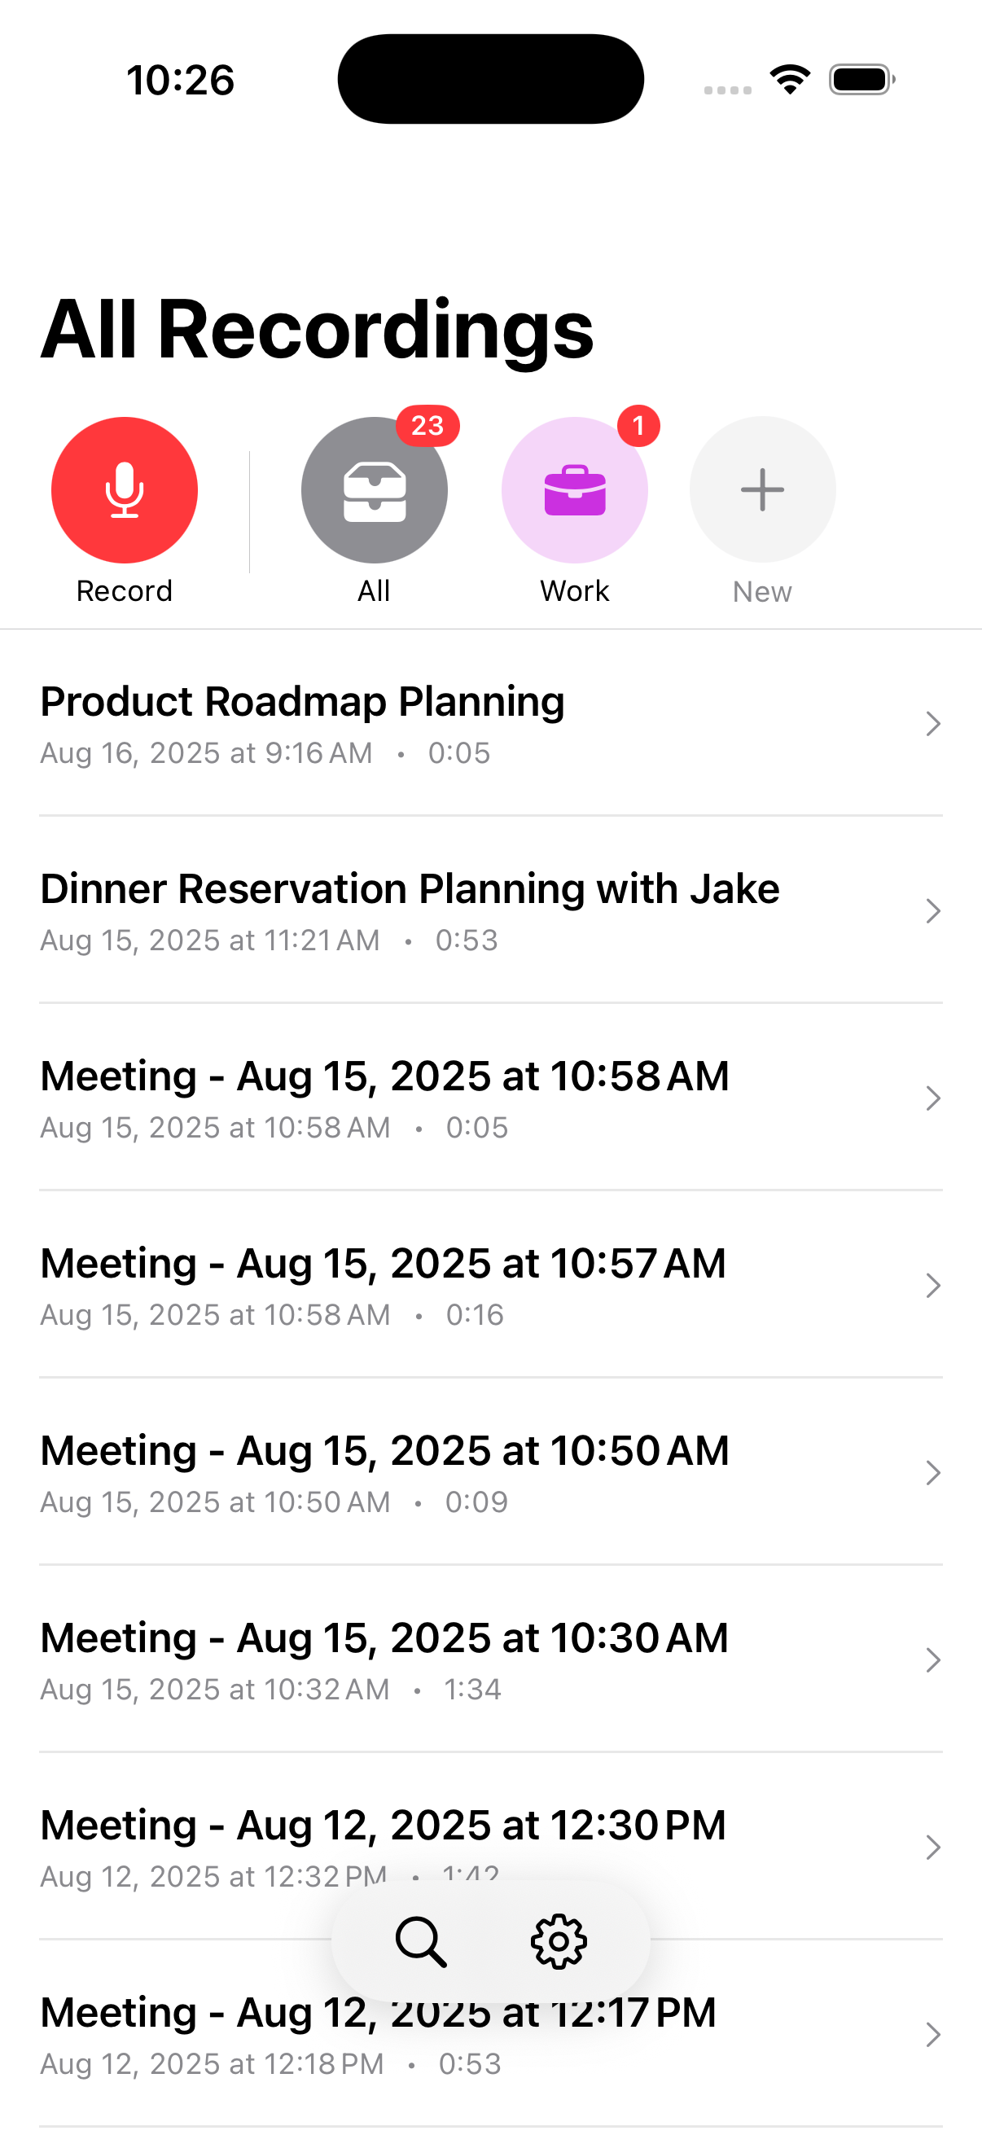Tap the Wi-Fi status icon
Screen dimensions: 982x2135
[x=790, y=80]
